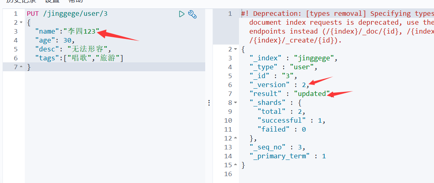Viewport: 434px width, 183px height.
Task: Collapse response JSON at line 2 fold arrow
Action: 236,49
